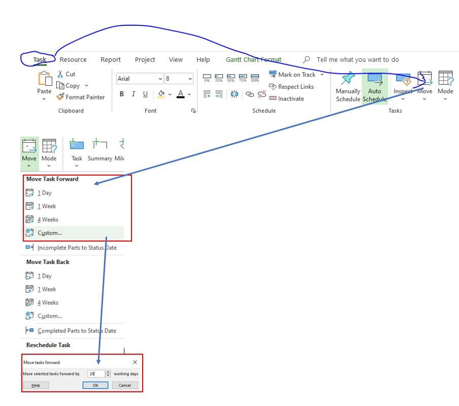Screen dimensions: 459x406
Task: Apply the black font color
Action: click(181, 94)
